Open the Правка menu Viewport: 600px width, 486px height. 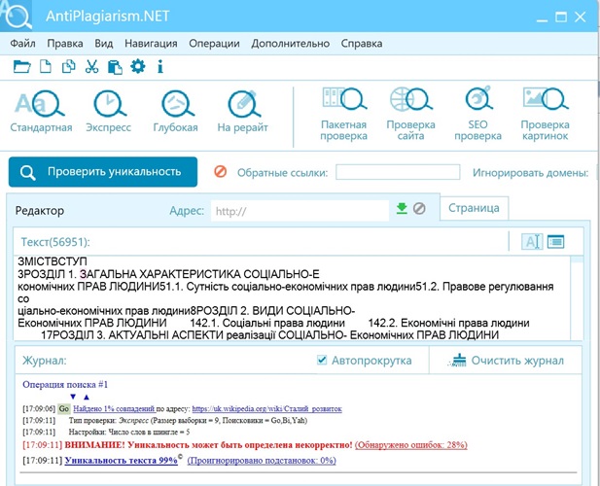[65, 43]
